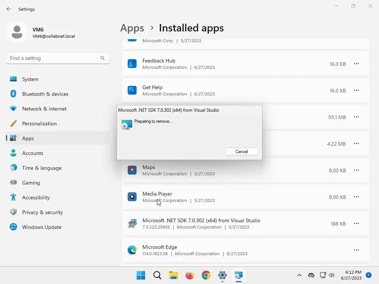Click the System monitor icon in sidebar
379x284 pixels.
[x=13, y=79]
